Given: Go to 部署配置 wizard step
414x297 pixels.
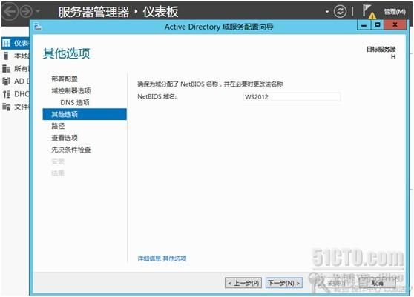Looking at the screenshot, I should click(x=65, y=79).
